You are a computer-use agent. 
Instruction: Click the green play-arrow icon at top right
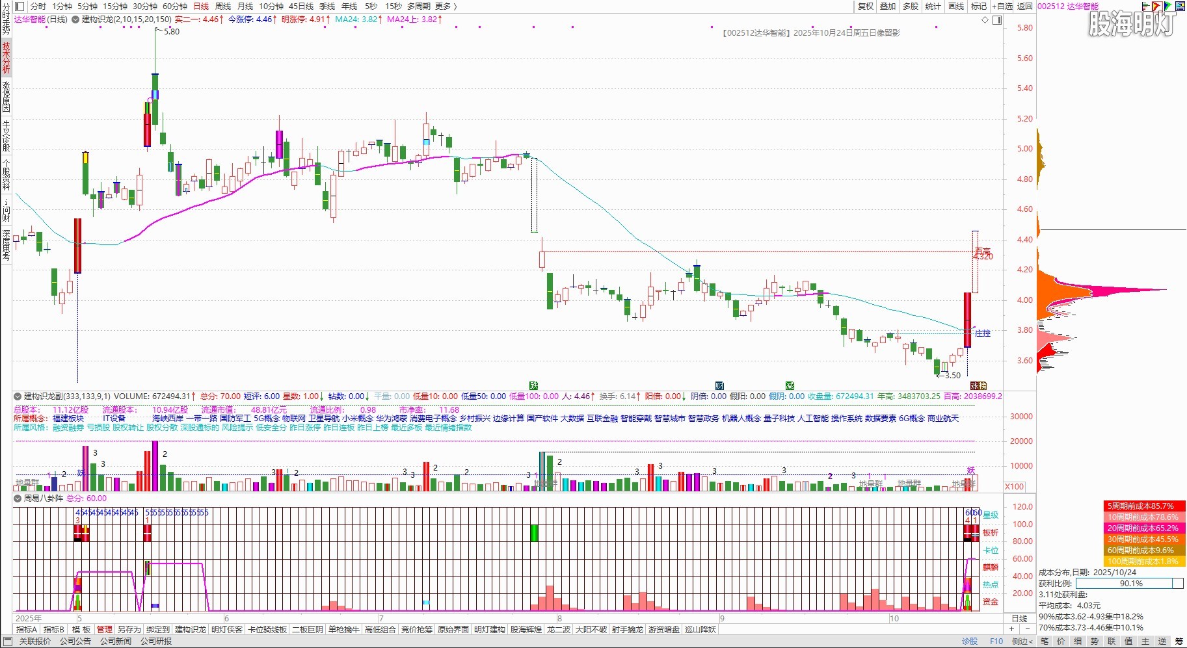pyautogui.click(x=1168, y=6)
